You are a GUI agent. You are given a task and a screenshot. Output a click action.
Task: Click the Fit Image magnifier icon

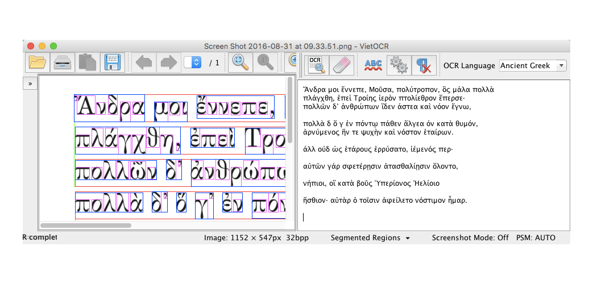(240, 62)
